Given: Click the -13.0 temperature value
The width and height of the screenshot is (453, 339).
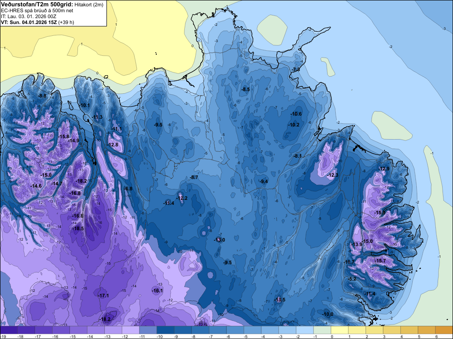Looking at the screenshot, I should 219,240.
